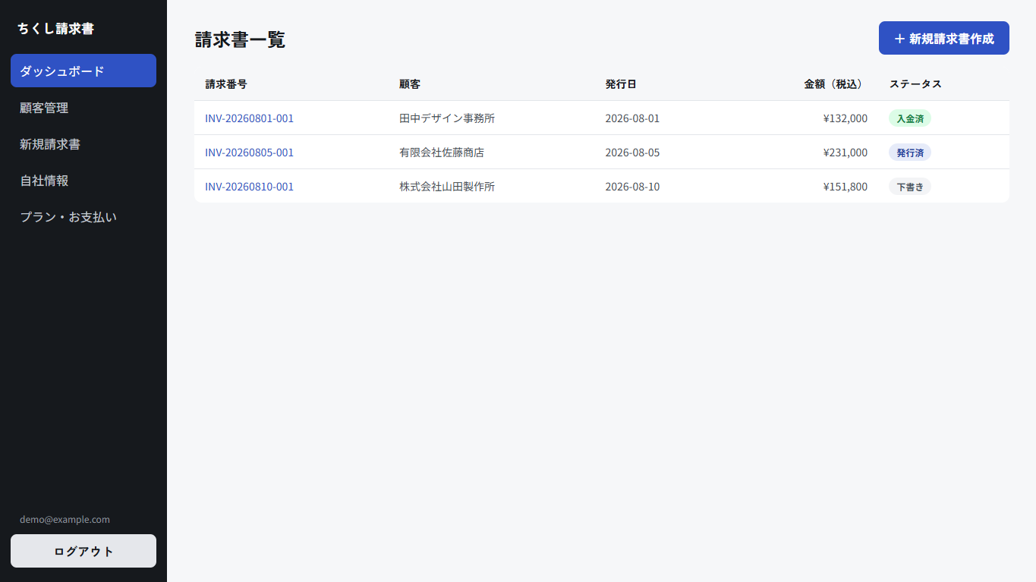Open the ダッシュボード sidebar item

point(83,71)
